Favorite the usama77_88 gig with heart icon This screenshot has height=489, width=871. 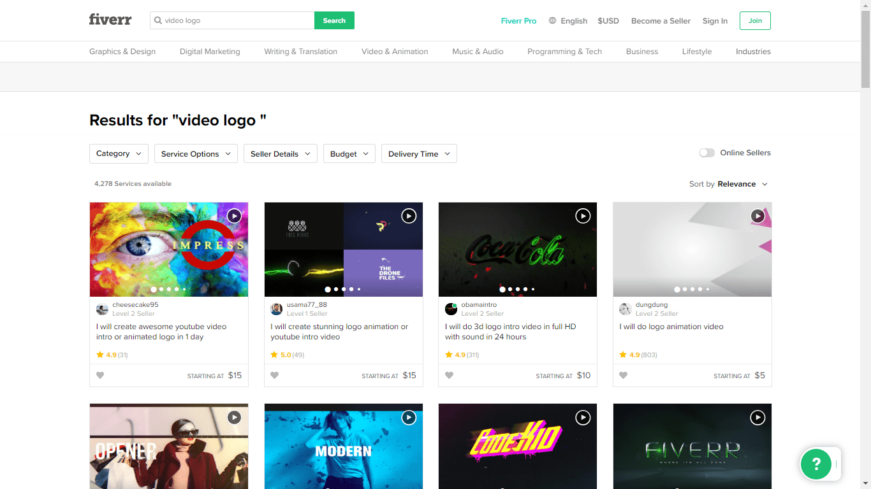pyautogui.click(x=274, y=376)
